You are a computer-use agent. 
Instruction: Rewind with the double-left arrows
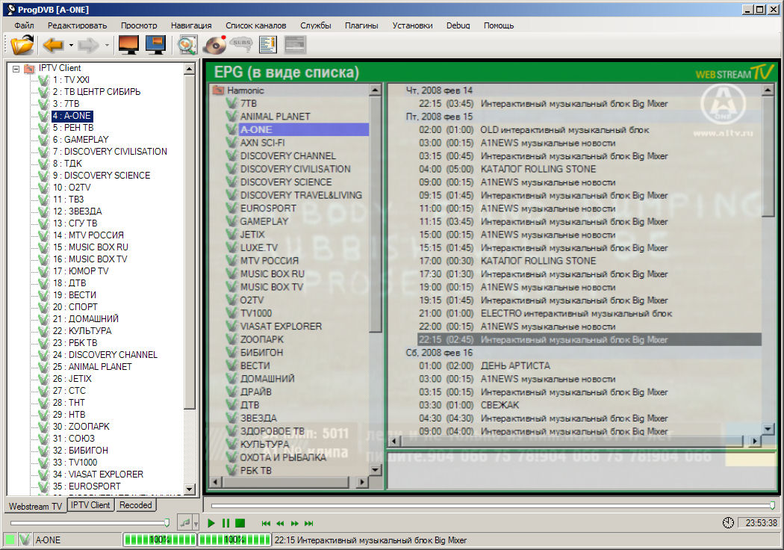(x=280, y=524)
